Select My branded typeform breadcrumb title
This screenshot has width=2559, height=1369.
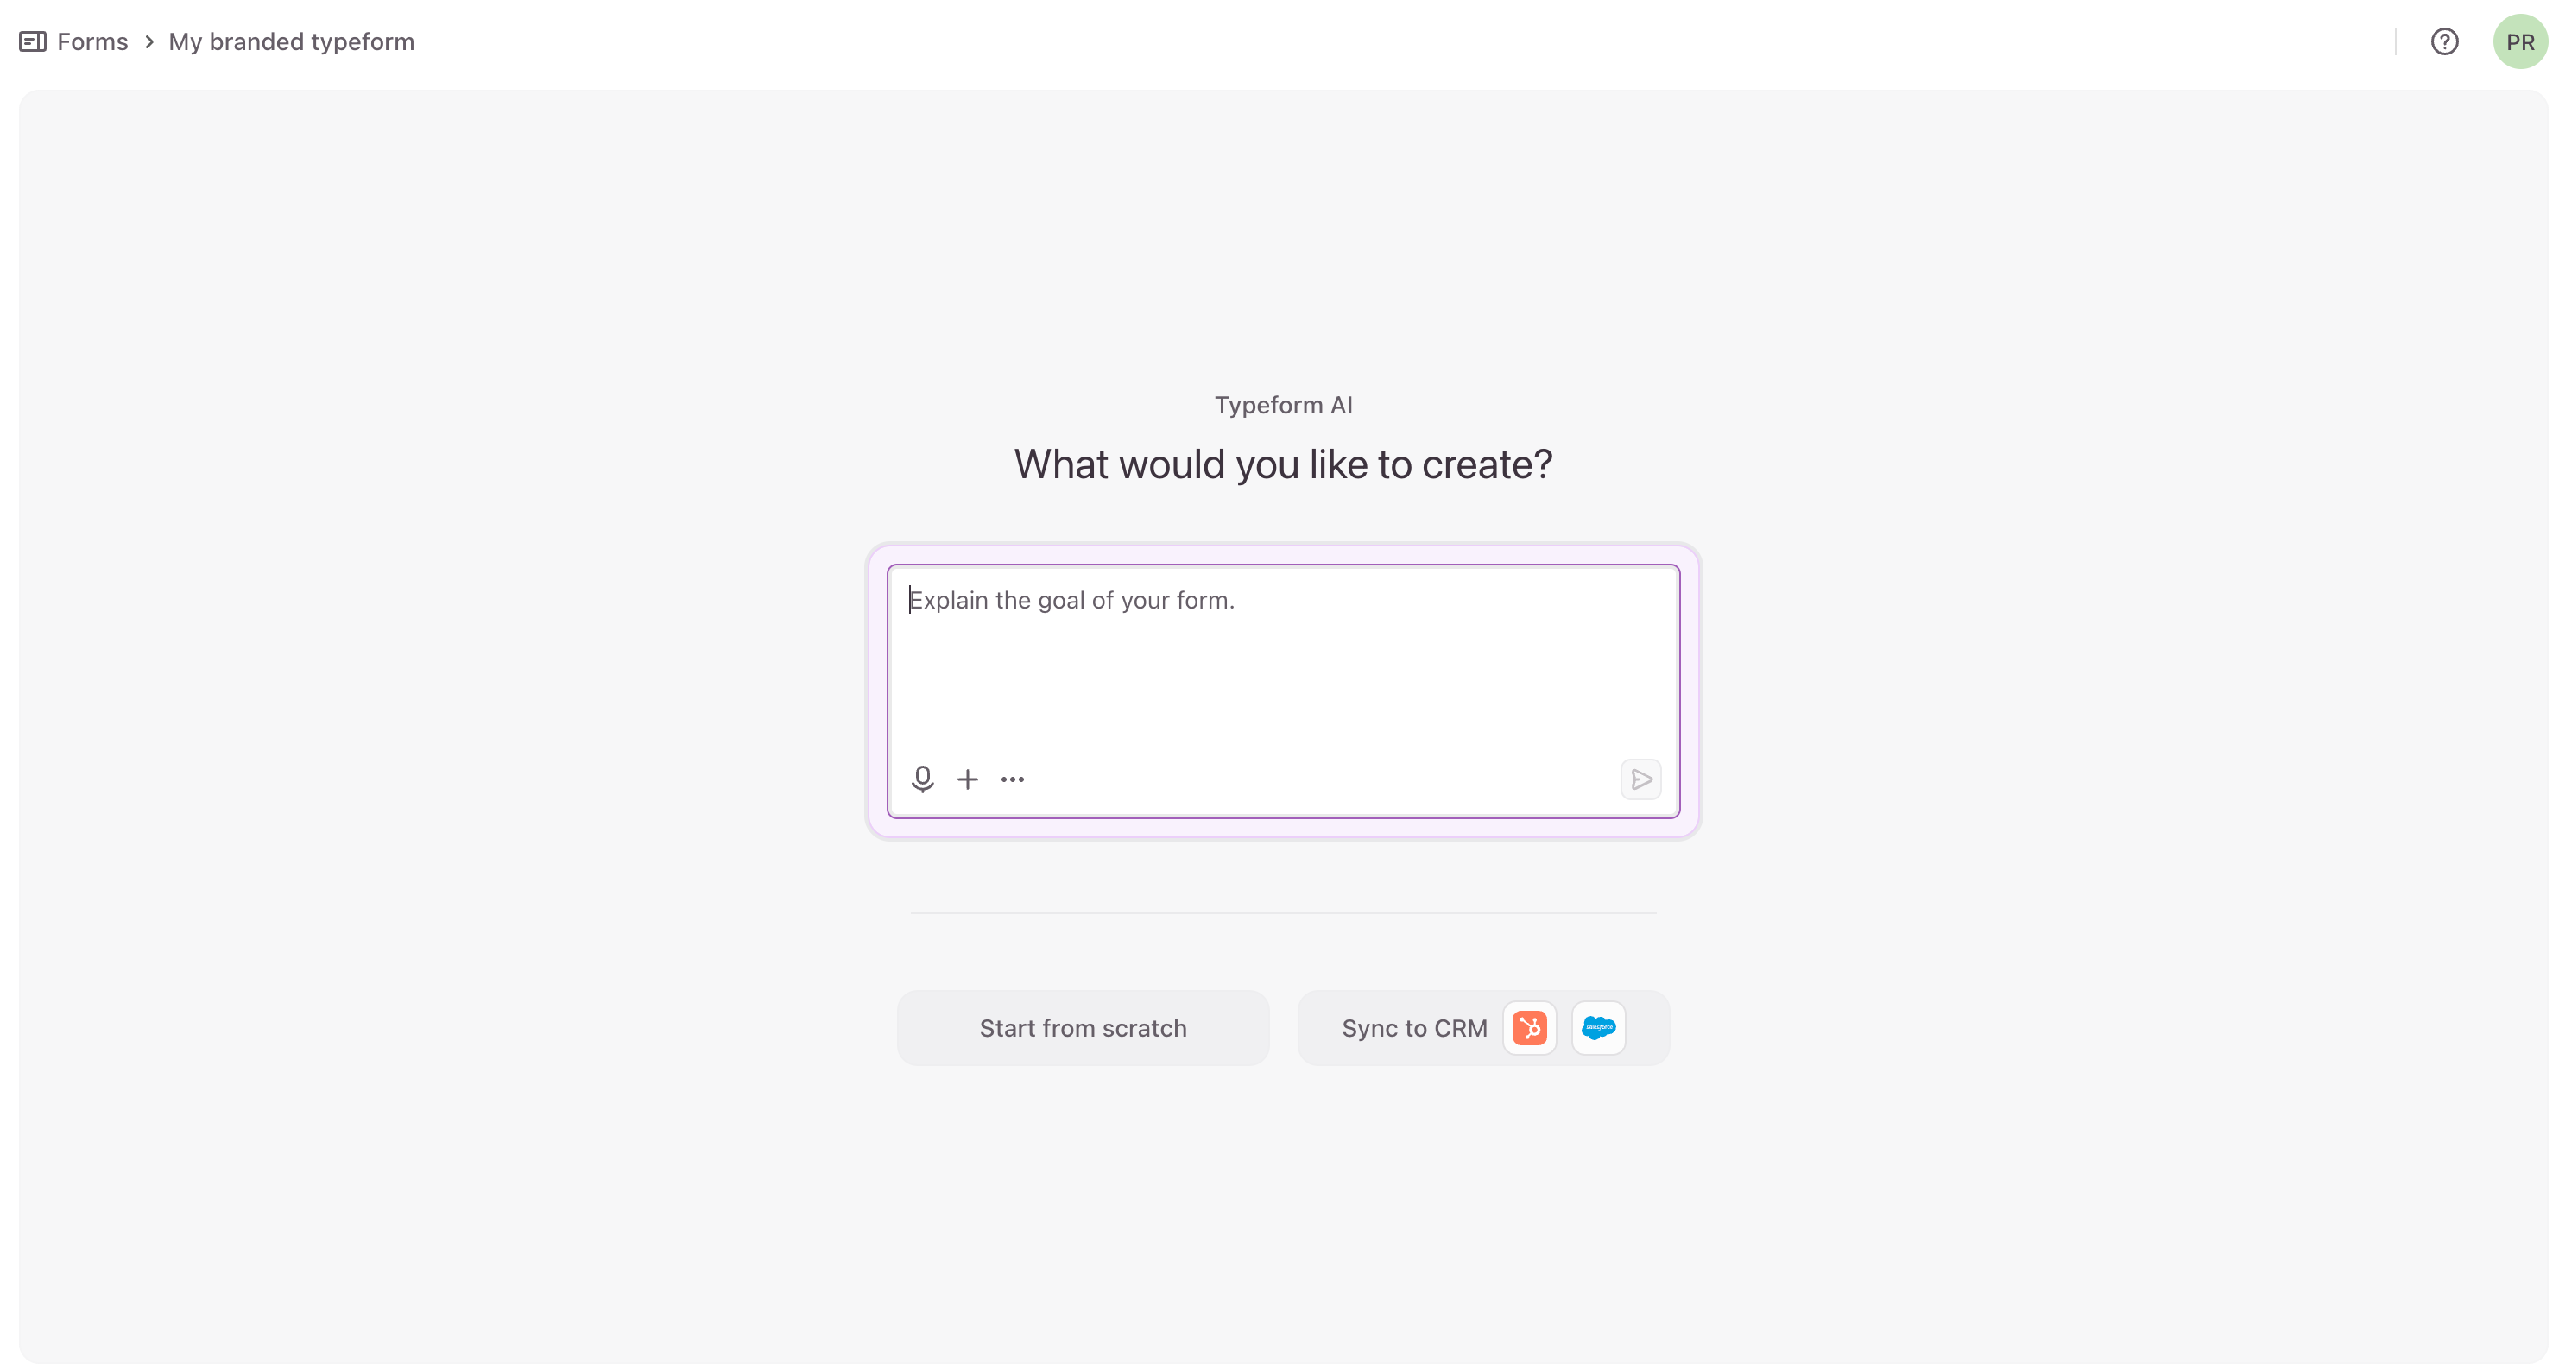click(291, 41)
